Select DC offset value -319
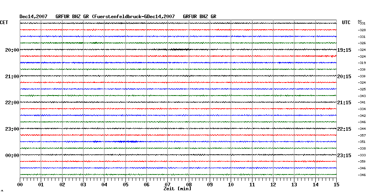 pos(362,63)
